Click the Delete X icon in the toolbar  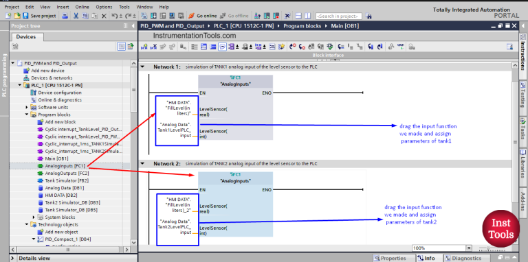(104, 16)
